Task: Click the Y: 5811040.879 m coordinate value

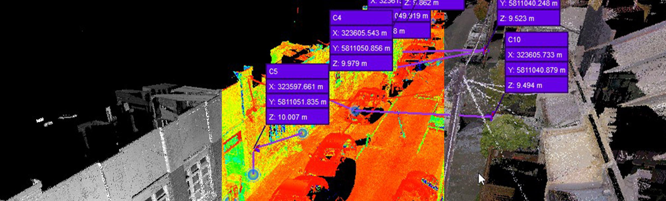Action: [536, 70]
